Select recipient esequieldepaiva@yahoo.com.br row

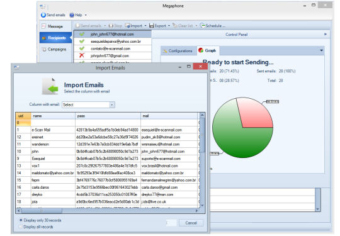click(x=113, y=41)
